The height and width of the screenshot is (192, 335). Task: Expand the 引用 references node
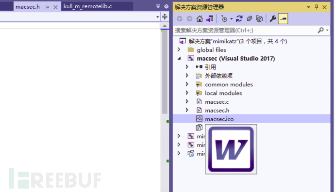coord(187,67)
